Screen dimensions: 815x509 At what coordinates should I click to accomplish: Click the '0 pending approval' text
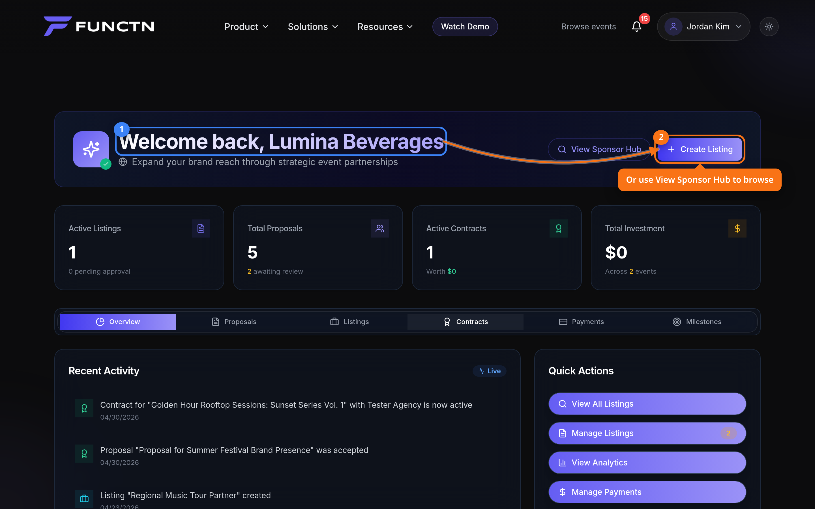[x=99, y=271]
